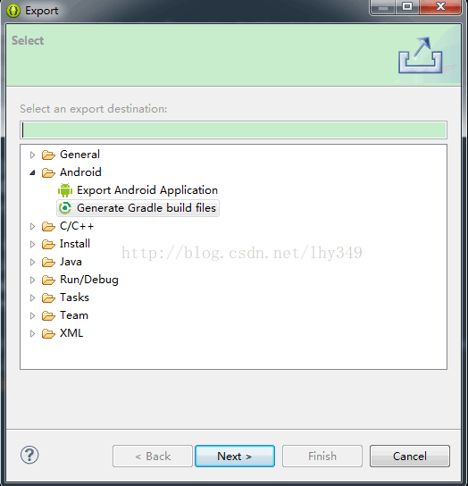Click the Cancel button
This screenshot has height=486, width=468.
click(410, 457)
